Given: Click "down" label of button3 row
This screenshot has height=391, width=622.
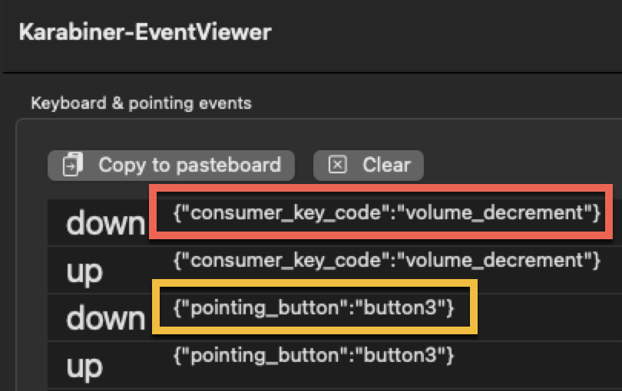Looking at the screenshot, I should (x=105, y=318).
